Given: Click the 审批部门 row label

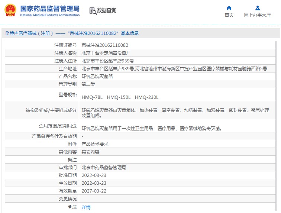Looking at the screenshot, I should pos(68,167).
